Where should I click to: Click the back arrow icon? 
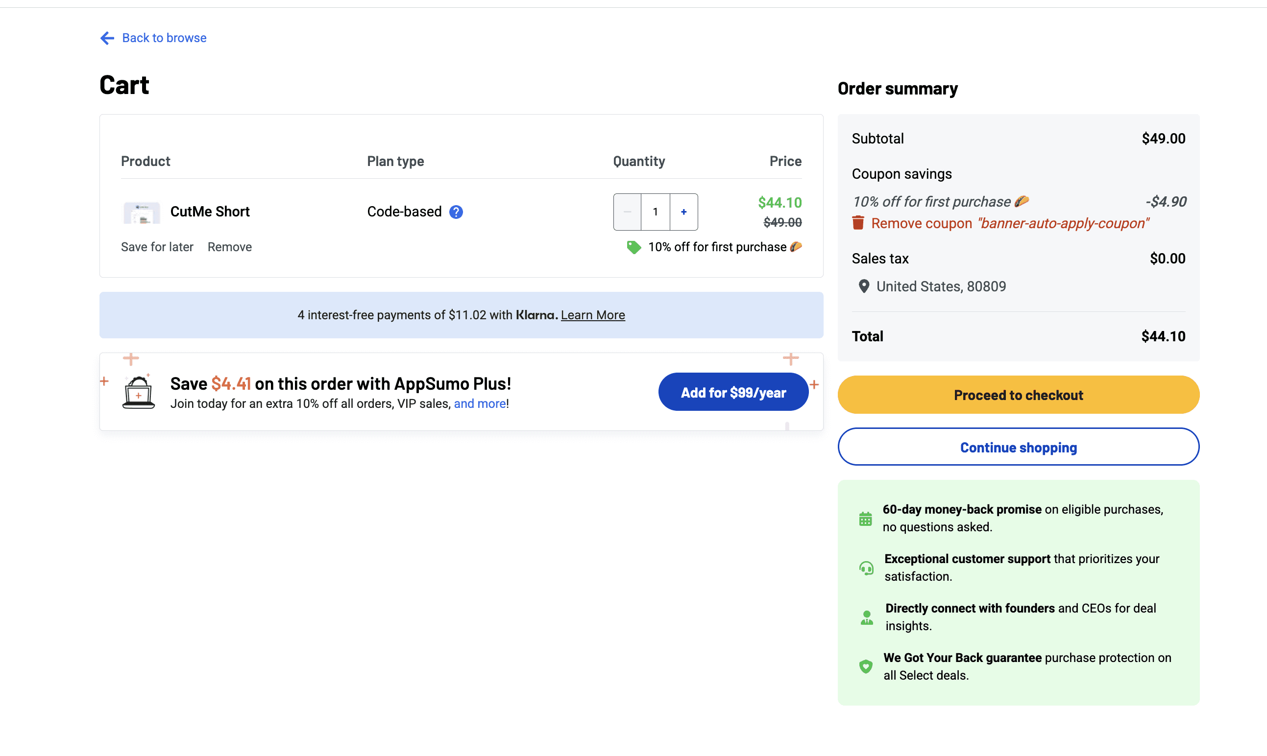(x=107, y=38)
